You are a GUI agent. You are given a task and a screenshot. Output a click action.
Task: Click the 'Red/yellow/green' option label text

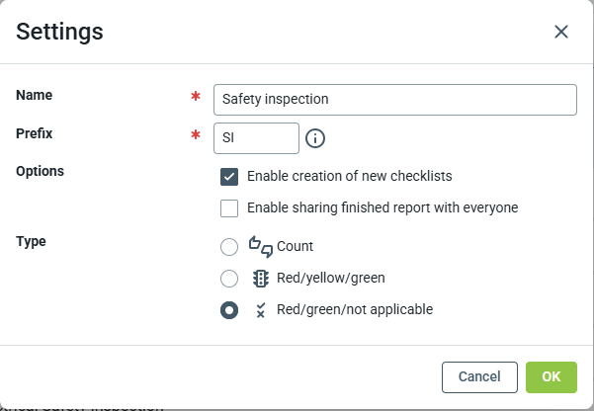[x=330, y=278]
